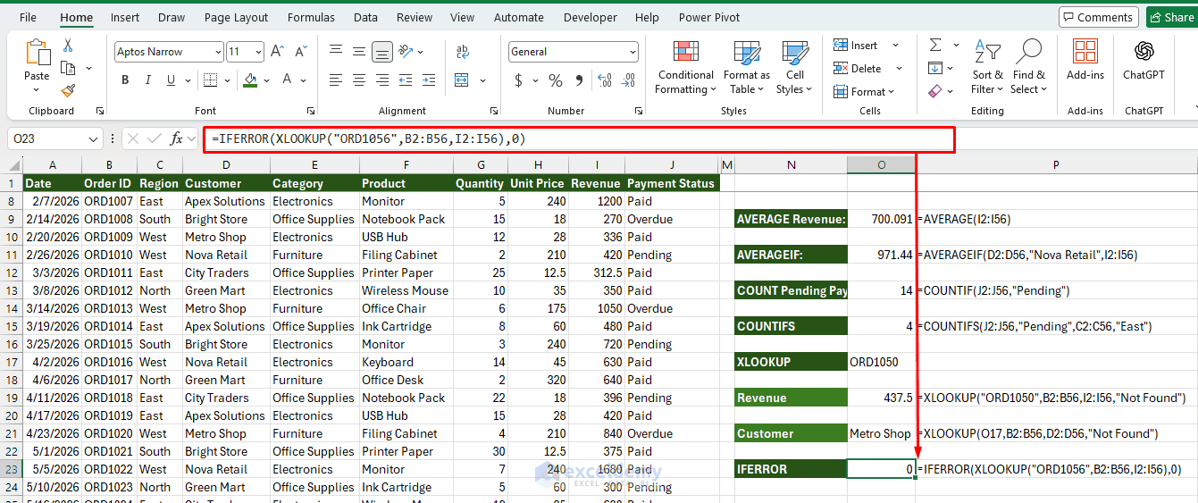Click the Cut scissors icon
The height and width of the screenshot is (503, 1198).
(68, 46)
